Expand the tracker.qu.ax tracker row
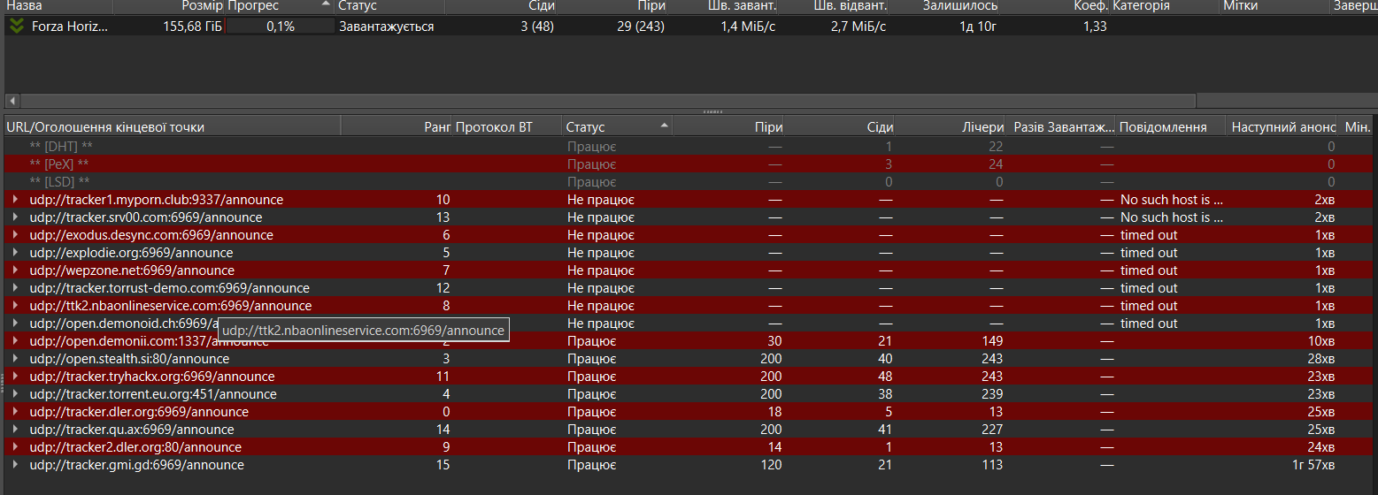 [15, 430]
